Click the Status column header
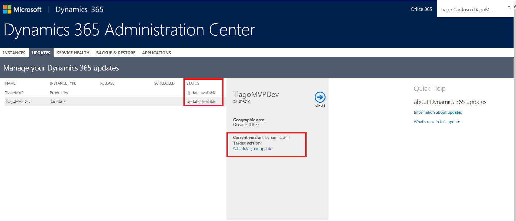The image size is (516, 221). pyautogui.click(x=193, y=83)
